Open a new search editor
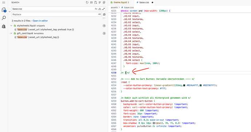Screen dimensions: 251x132 [96, 3]
